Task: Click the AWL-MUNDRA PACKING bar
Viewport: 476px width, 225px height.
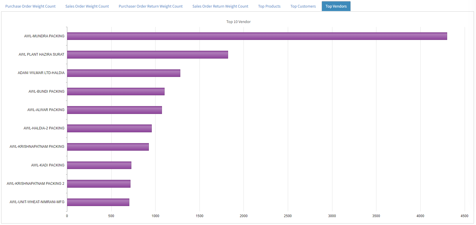Action: tap(257, 36)
